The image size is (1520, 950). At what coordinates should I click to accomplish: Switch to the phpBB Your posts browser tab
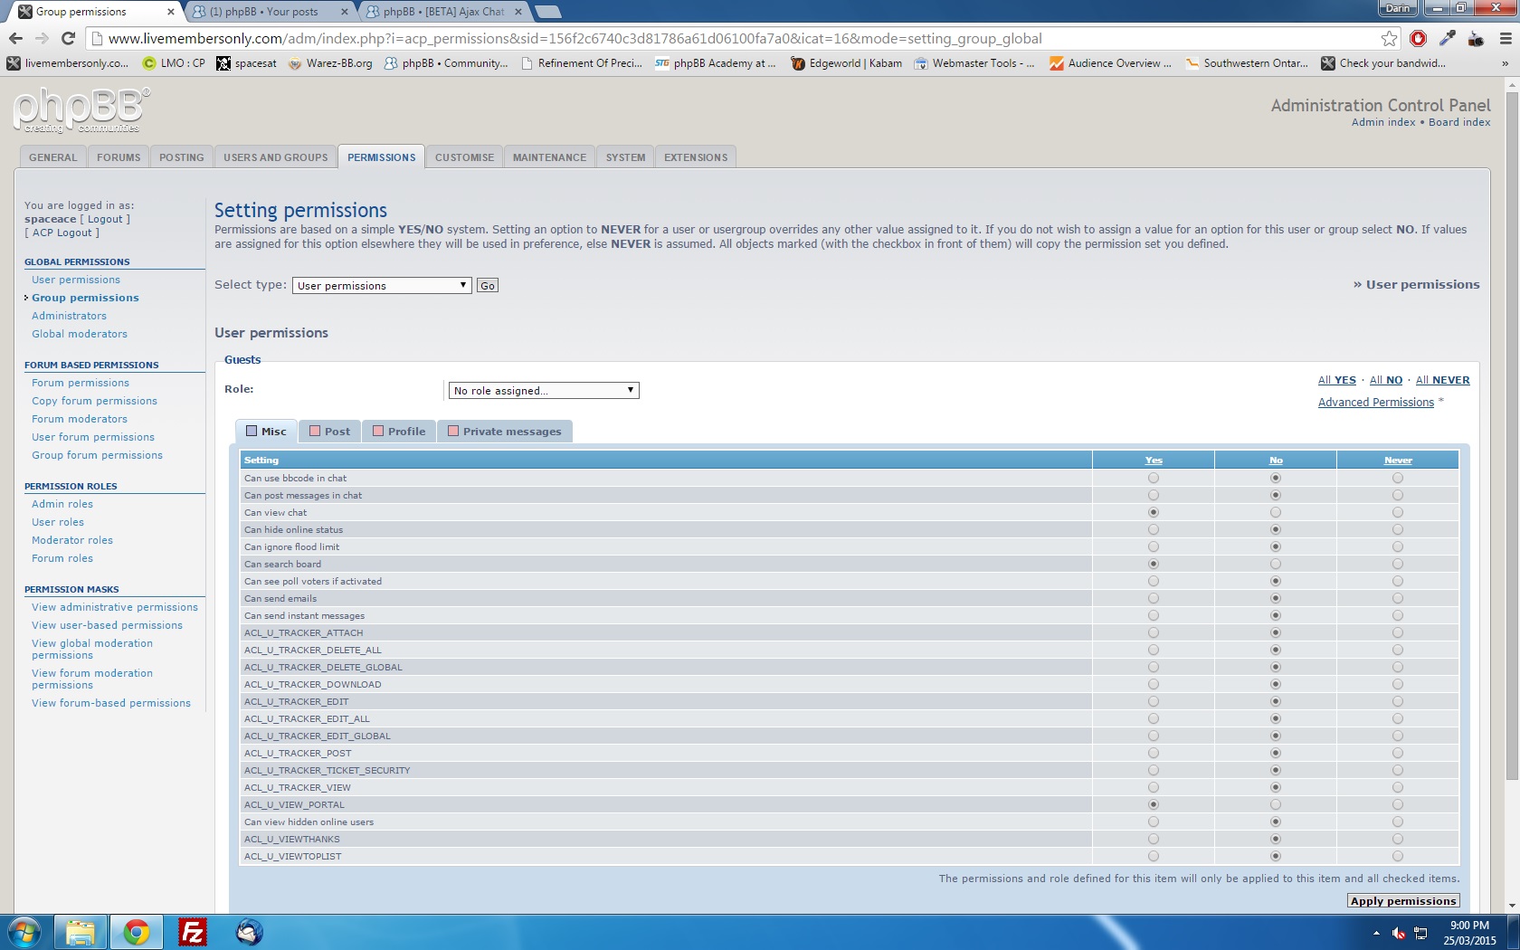tap(269, 12)
